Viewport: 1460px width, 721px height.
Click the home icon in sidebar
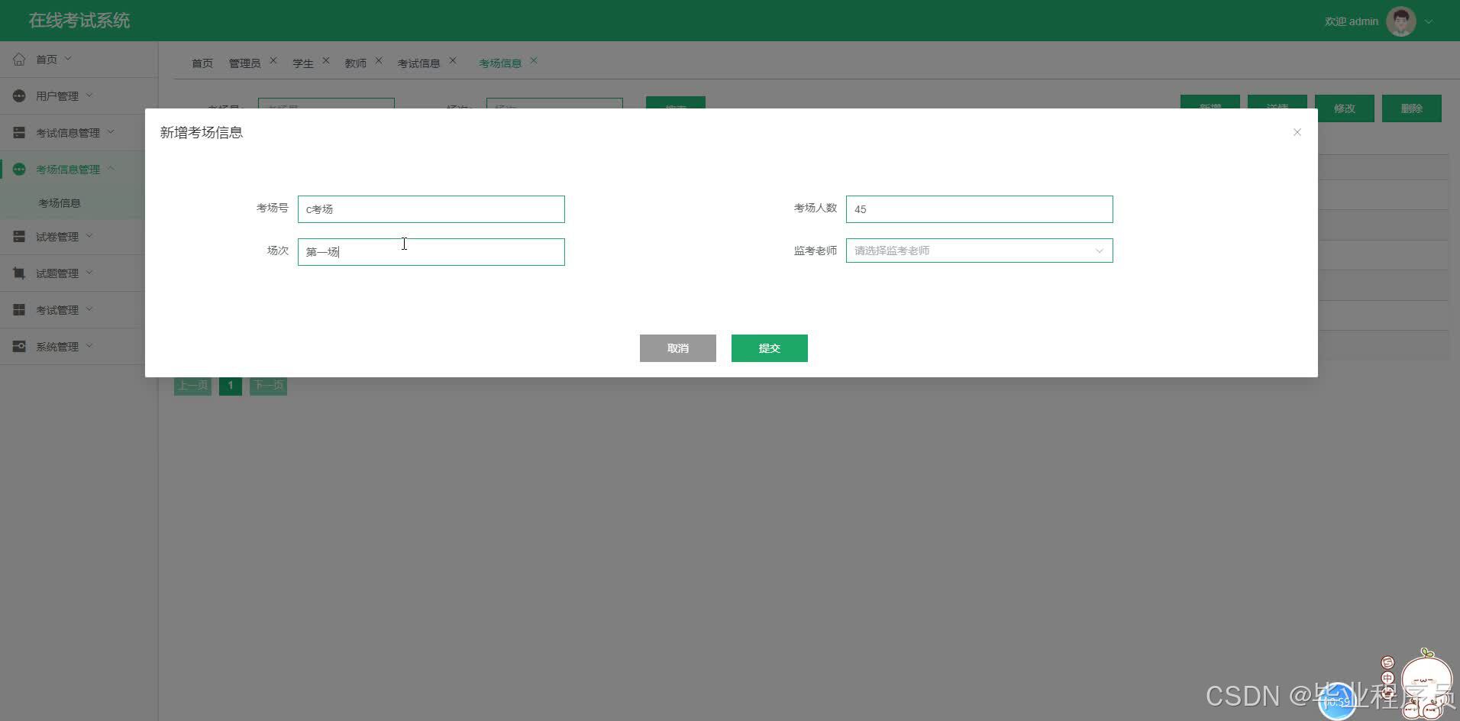(19, 59)
